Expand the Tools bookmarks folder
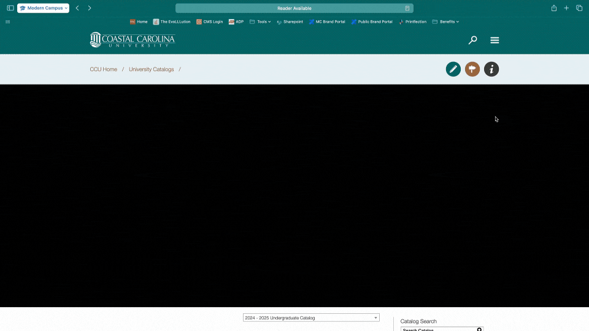This screenshot has height=331, width=589. [260, 21]
